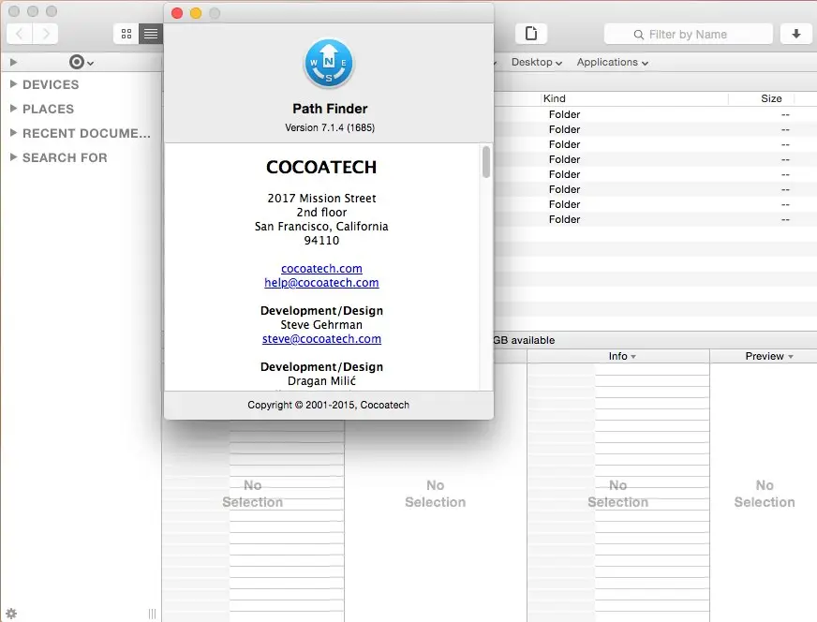Click the Filter by Name search field
The height and width of the screenshot is (622, 817).
click(x=688, y=35)
